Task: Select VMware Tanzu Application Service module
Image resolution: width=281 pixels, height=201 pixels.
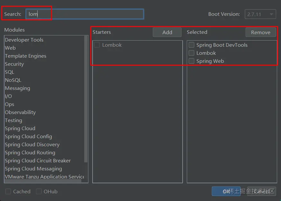Action: pyautogui.click(x=44, y=177)
